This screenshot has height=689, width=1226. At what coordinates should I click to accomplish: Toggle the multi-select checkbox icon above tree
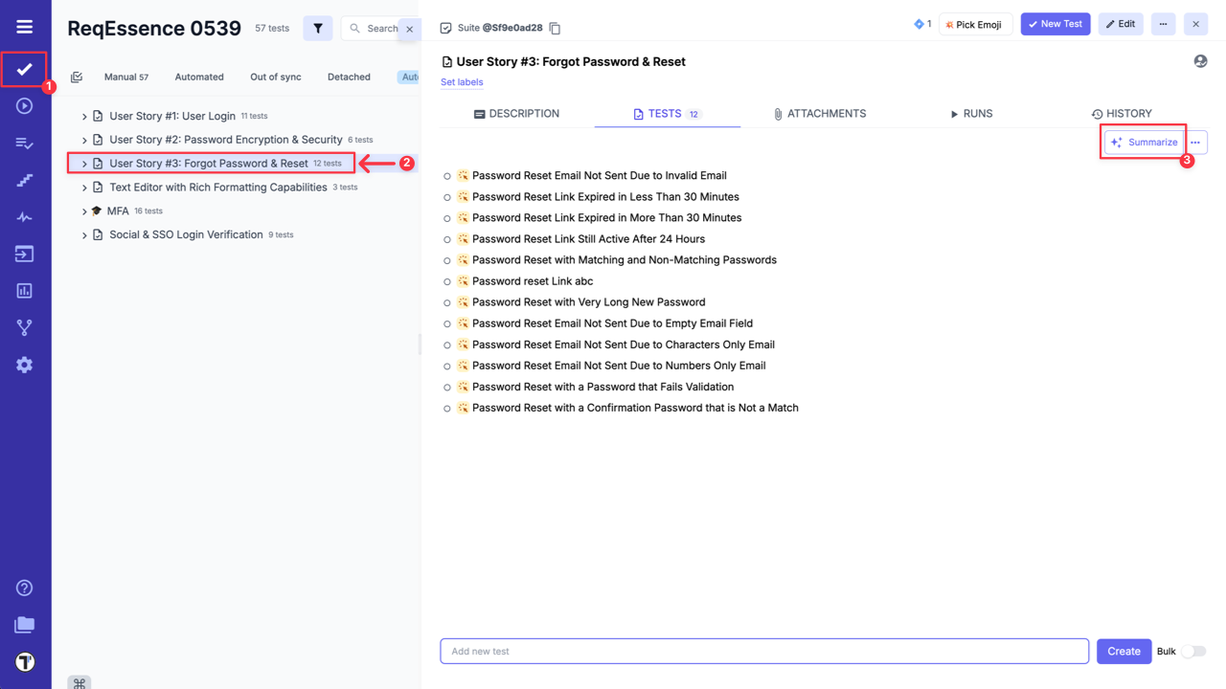click(x=77, y=78)
